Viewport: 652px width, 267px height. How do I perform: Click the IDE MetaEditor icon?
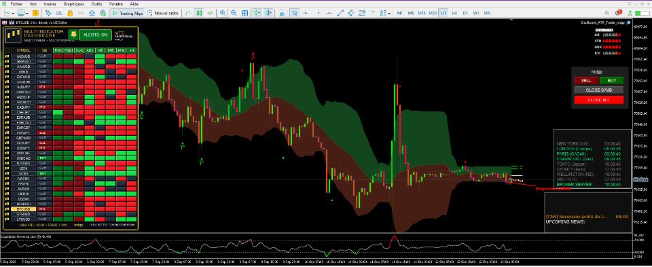click(59, 14)
